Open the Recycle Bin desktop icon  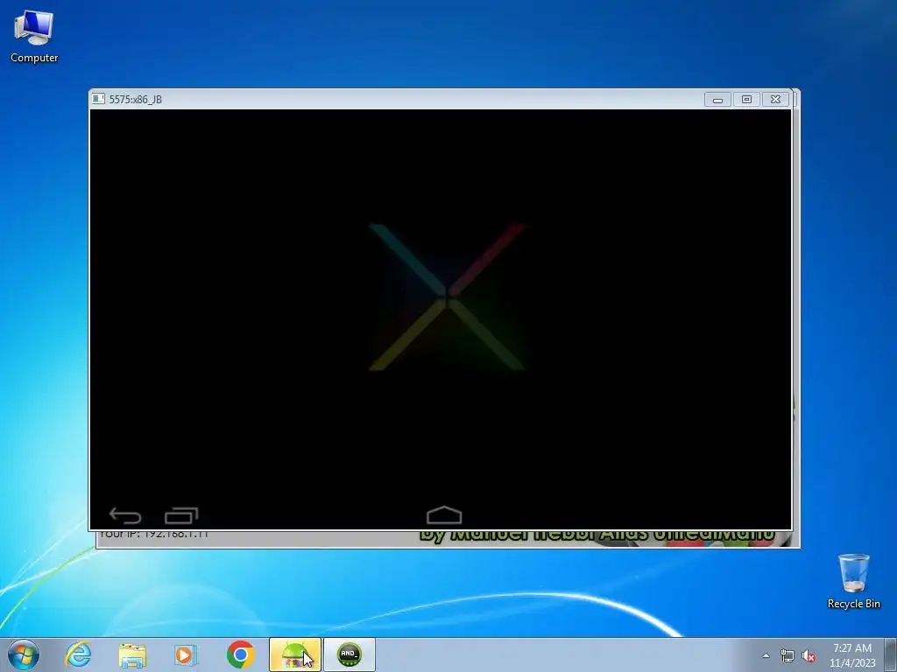click(x=853, y=581)
